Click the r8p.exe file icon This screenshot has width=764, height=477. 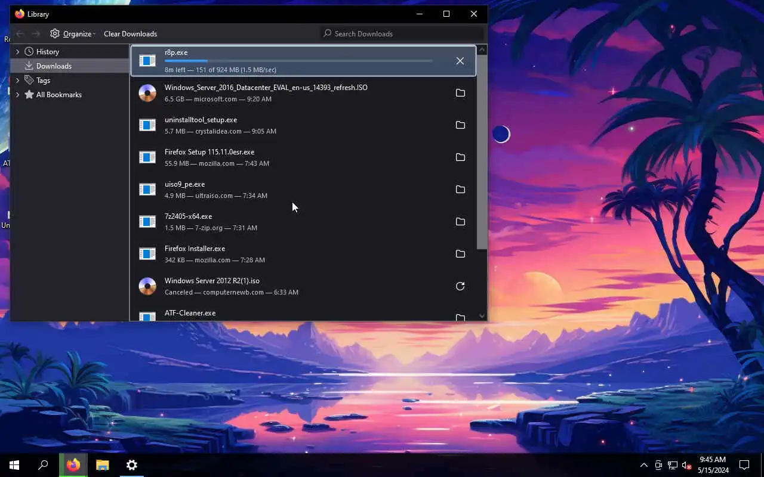pyautogui.click(x=147, y=61)
